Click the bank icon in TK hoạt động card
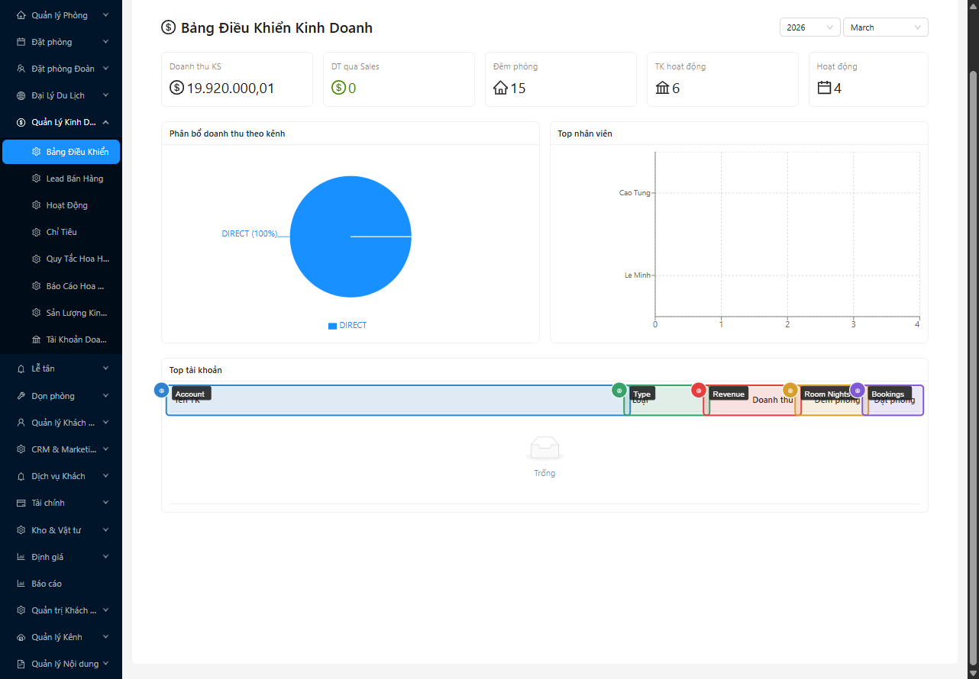The width and height of the screenshot is (979, 679). point(662,88)
